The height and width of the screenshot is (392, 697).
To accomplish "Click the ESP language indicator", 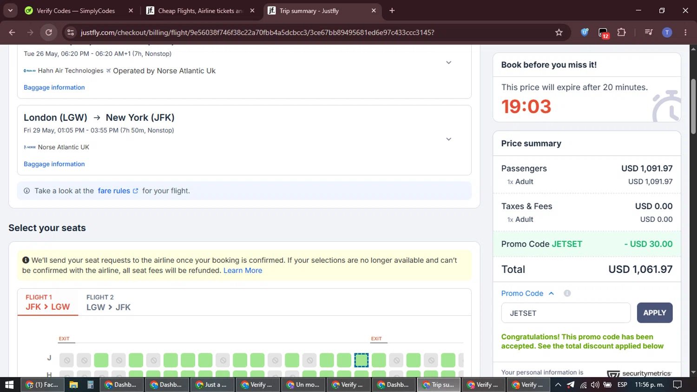I will click(x=622, y=385).
